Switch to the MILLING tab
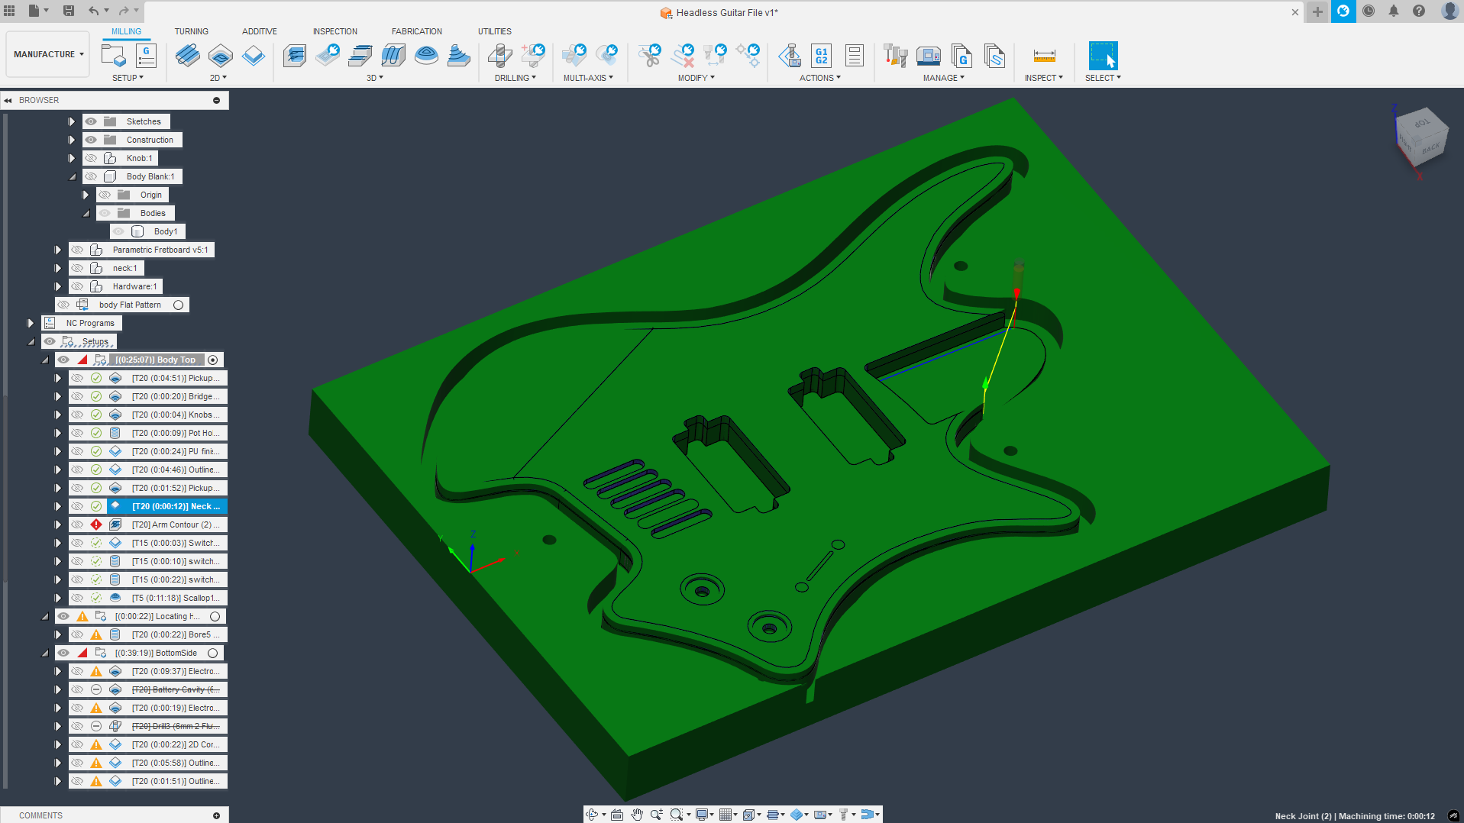This screenshot has width=1464, height=823. point(126,31)
